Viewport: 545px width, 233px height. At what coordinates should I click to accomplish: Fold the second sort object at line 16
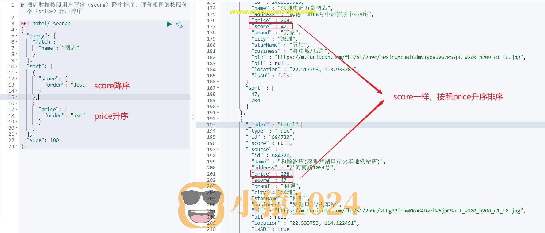[17, 103]
